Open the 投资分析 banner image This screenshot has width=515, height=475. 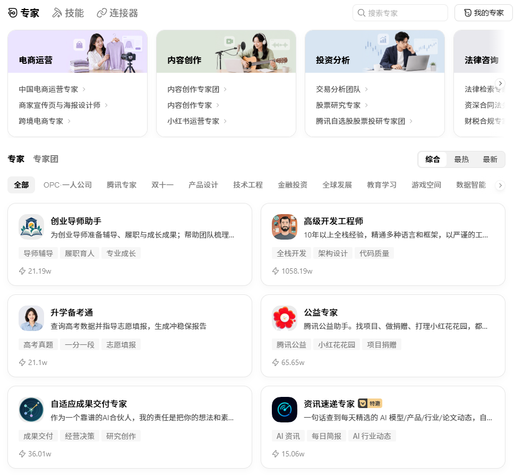tap(375, 52)
